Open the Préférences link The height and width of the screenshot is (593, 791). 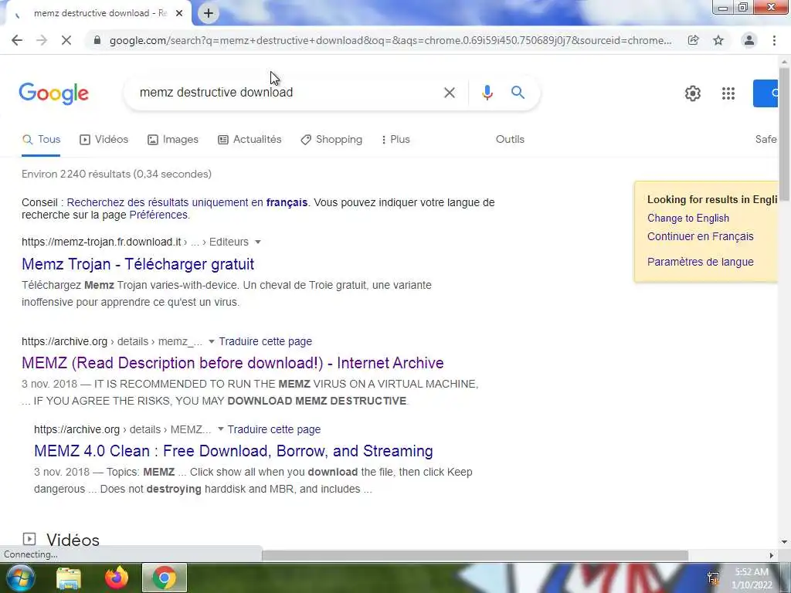coord(158,215)
